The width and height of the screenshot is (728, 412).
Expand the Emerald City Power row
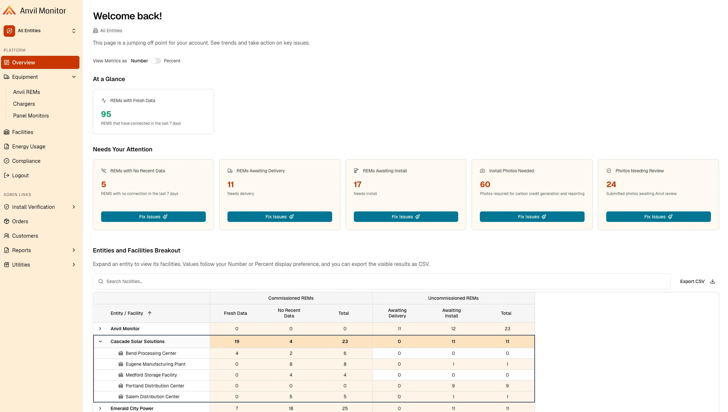point(100,408)
